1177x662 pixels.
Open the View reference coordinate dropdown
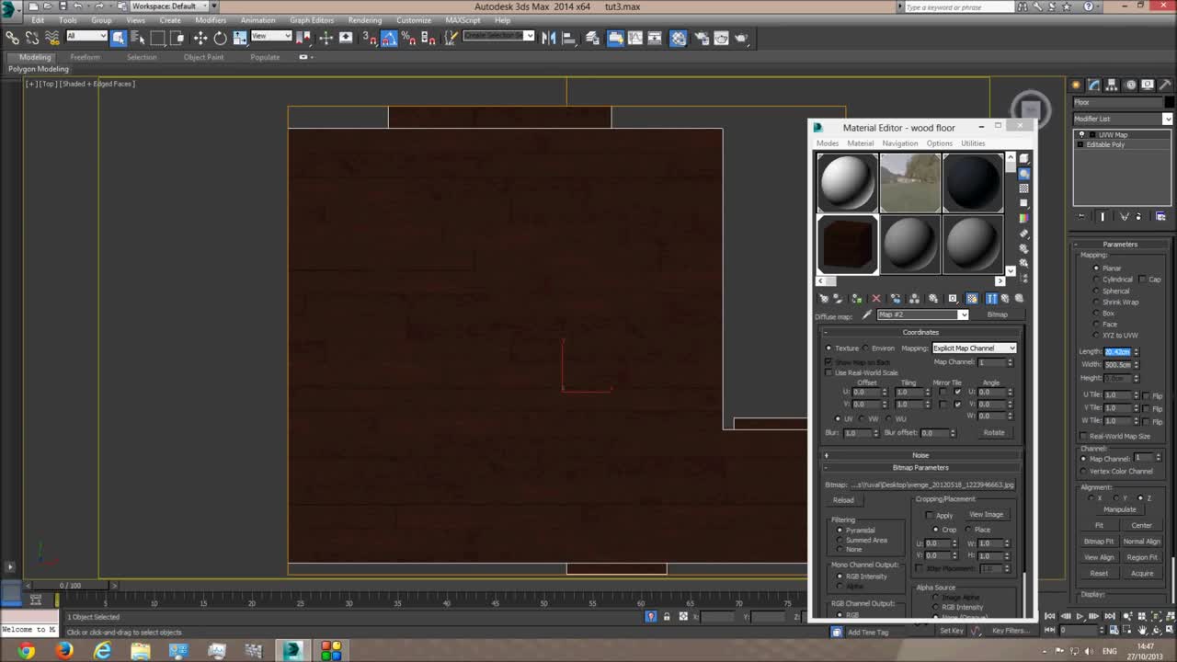[x=270, y=36]
